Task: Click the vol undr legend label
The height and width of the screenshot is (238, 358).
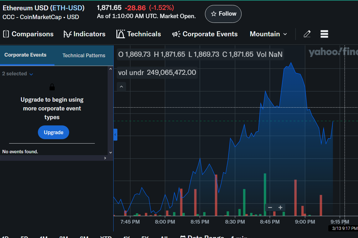Action: (x=131, y=73)
